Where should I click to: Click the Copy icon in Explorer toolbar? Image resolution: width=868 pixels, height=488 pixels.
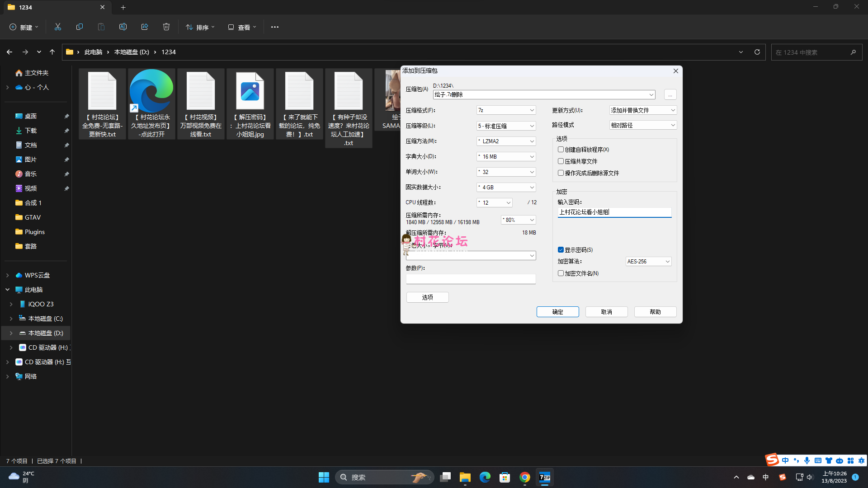(80, 27)
